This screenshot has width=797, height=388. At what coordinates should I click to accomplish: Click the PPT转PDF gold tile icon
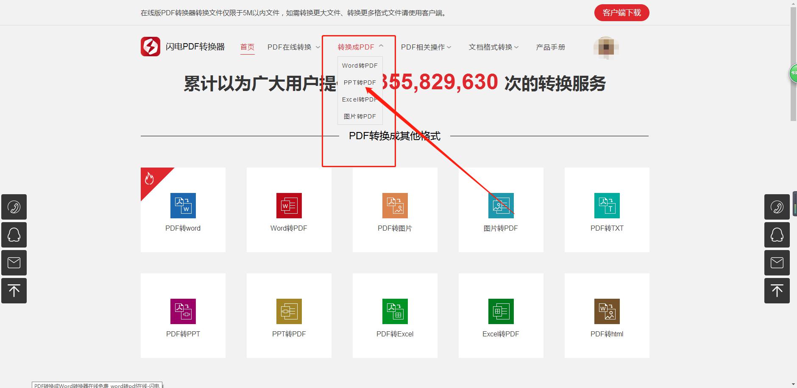(289, 311)
